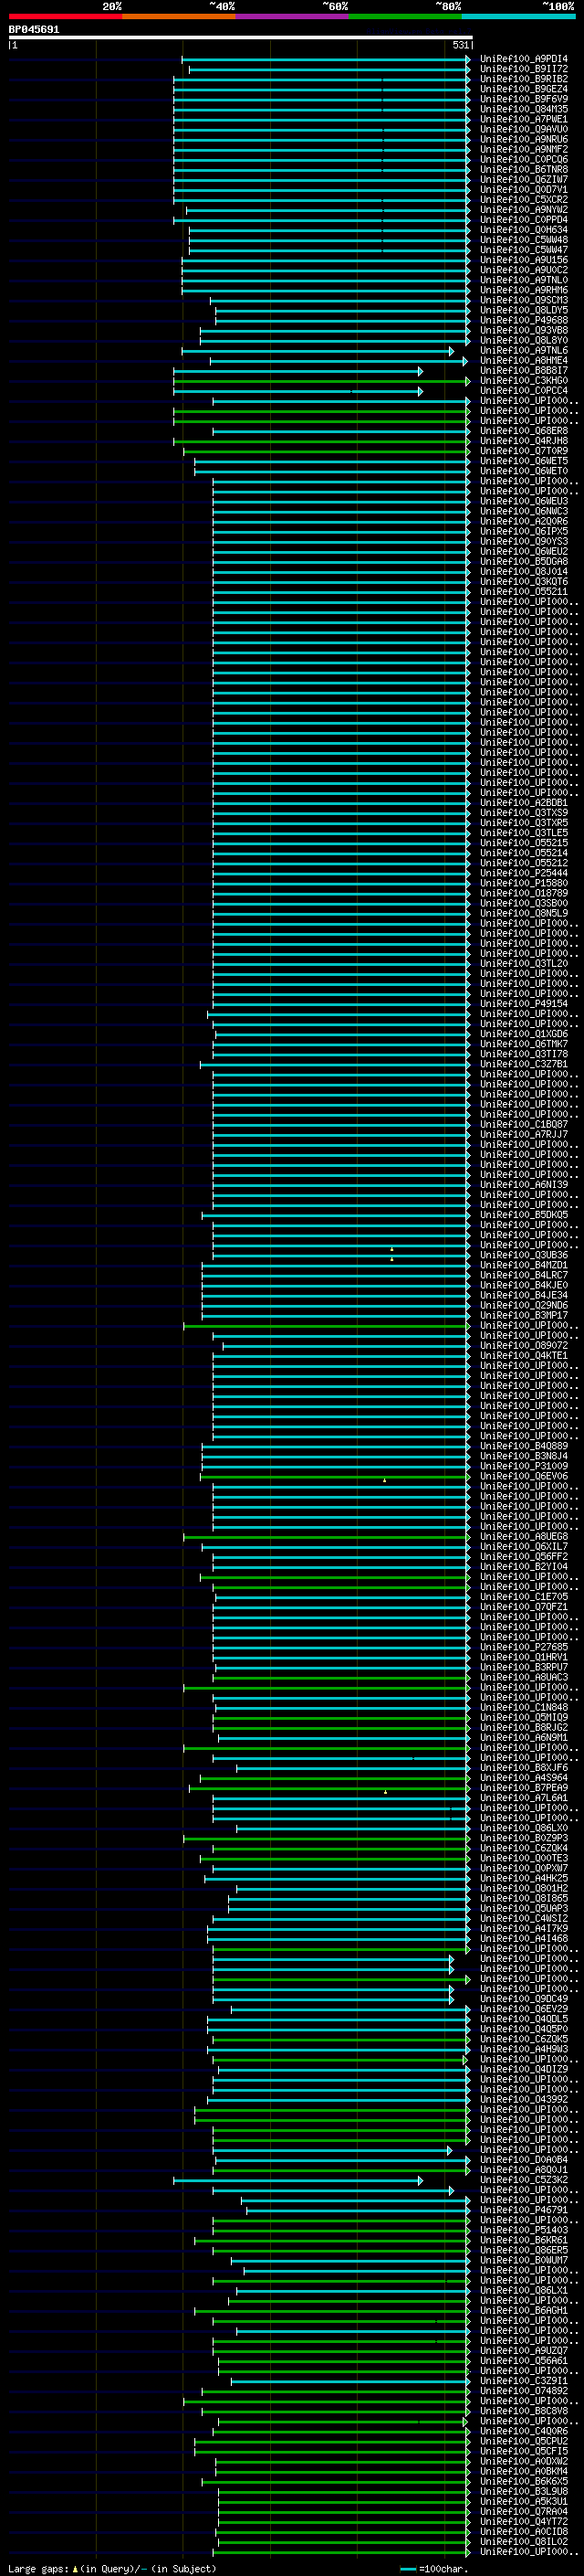
Task: Click the green ~80% identity legend segment
Action: (x=405, y=16)
